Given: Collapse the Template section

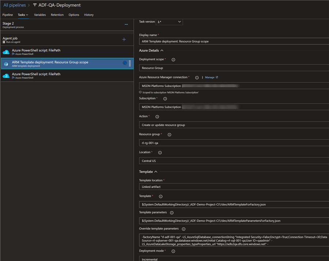Looking at the screenshot, I should pos(156,172).
